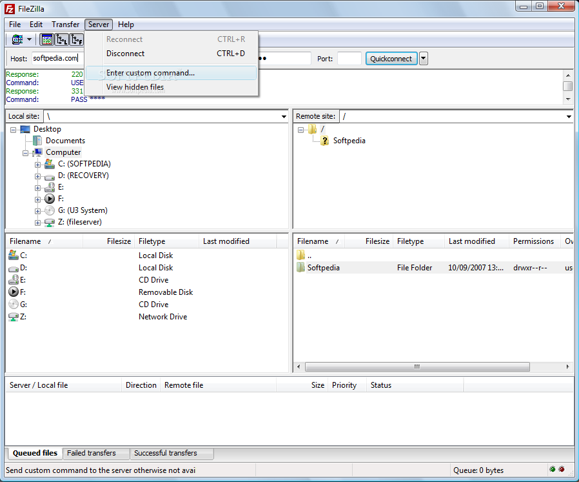This screenshot has width=579, height=482.
Task: Expand the F: drive tree node
Action: [x=37, y=199]
